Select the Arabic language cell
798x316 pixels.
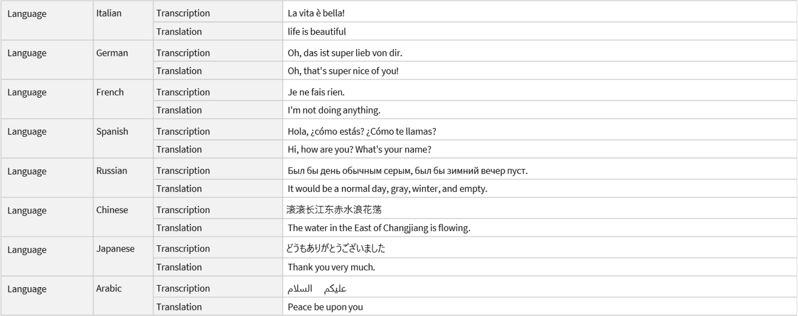(x=109, y=289)
